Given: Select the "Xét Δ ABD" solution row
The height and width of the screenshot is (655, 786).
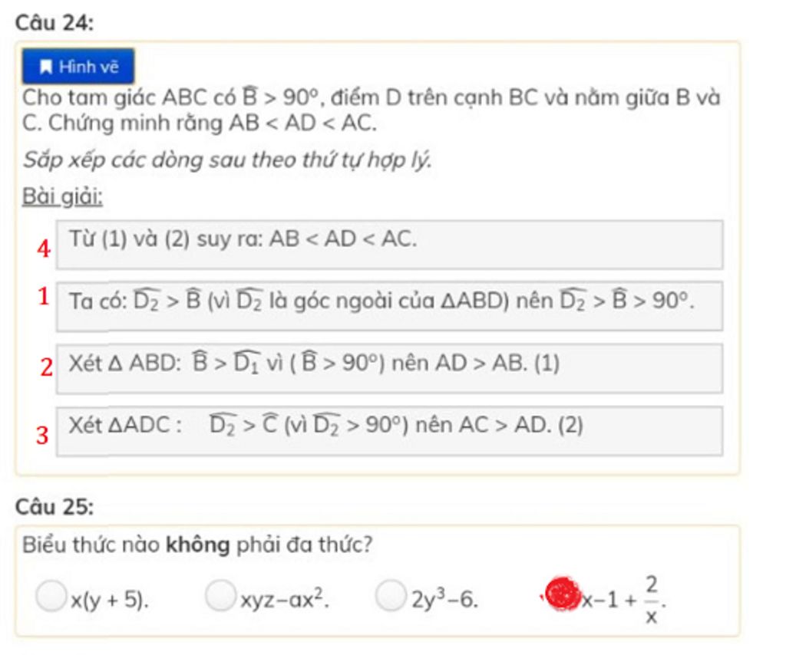Looking at the screenshot, I should pos(389,367).
